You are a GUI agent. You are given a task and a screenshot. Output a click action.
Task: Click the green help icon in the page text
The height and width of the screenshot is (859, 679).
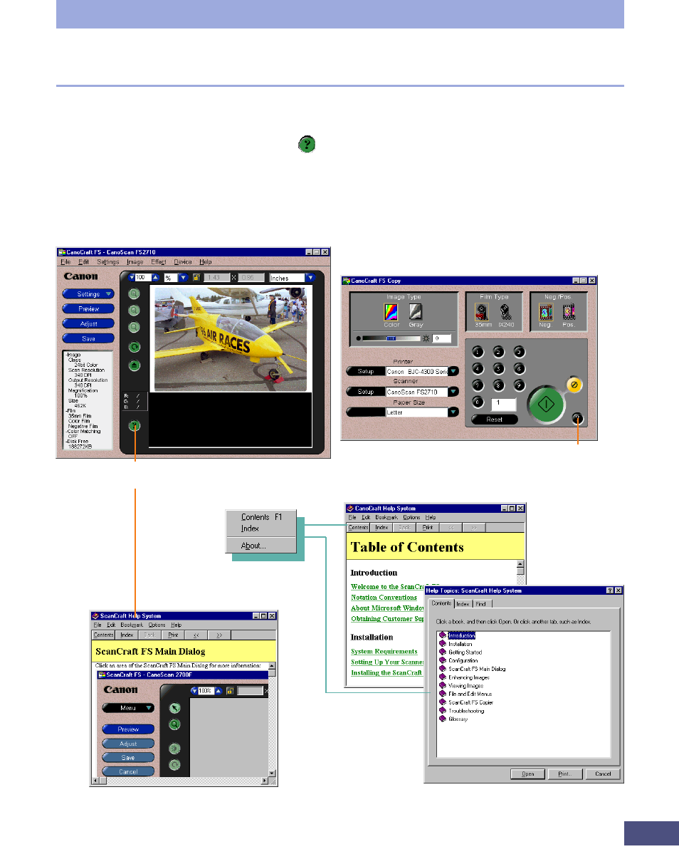306,145
